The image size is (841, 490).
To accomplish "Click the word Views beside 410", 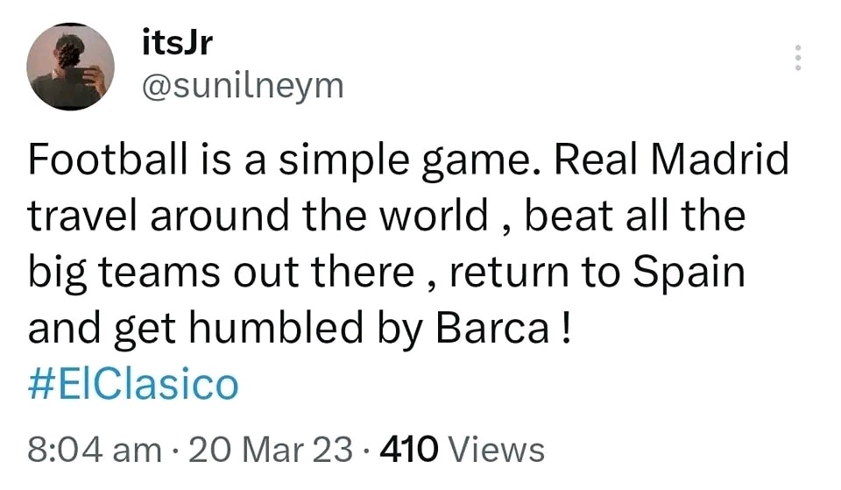I will click(496, 450).
